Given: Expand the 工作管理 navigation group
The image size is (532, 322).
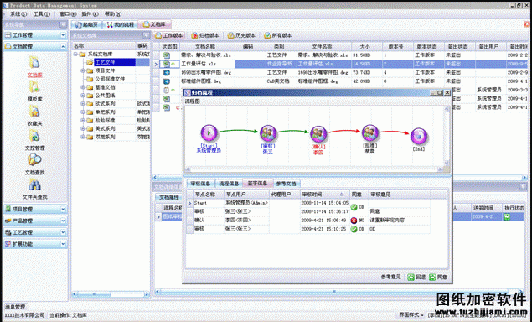Looking at the screenshot, I should 63,35.
